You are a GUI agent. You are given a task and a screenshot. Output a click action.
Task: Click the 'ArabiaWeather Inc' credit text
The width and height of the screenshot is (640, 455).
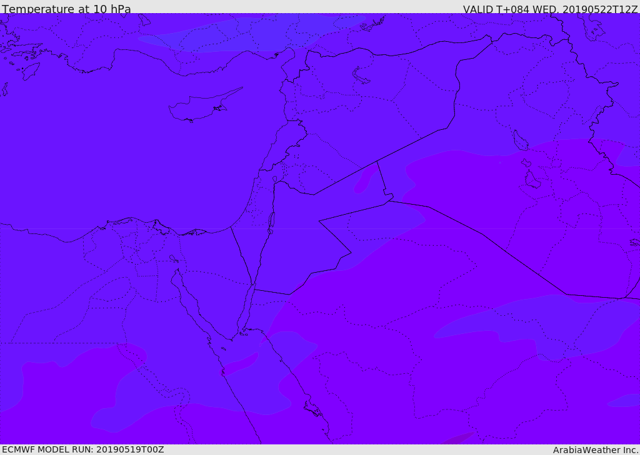pos(596,450)
